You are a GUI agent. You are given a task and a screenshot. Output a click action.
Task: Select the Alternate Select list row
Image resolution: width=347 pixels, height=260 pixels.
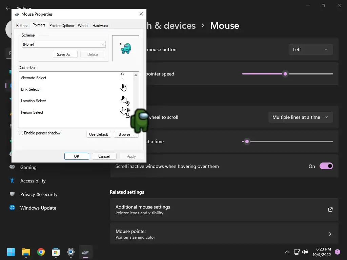76,78
